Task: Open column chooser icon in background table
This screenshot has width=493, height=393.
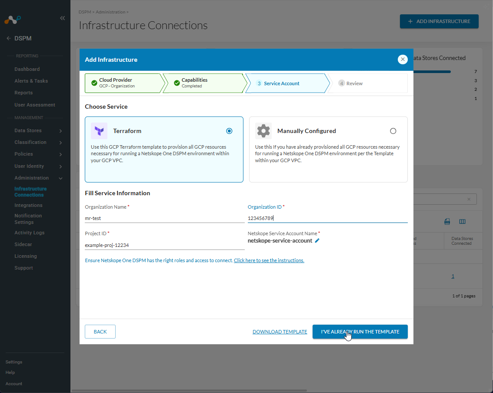Action: (462, 222)
